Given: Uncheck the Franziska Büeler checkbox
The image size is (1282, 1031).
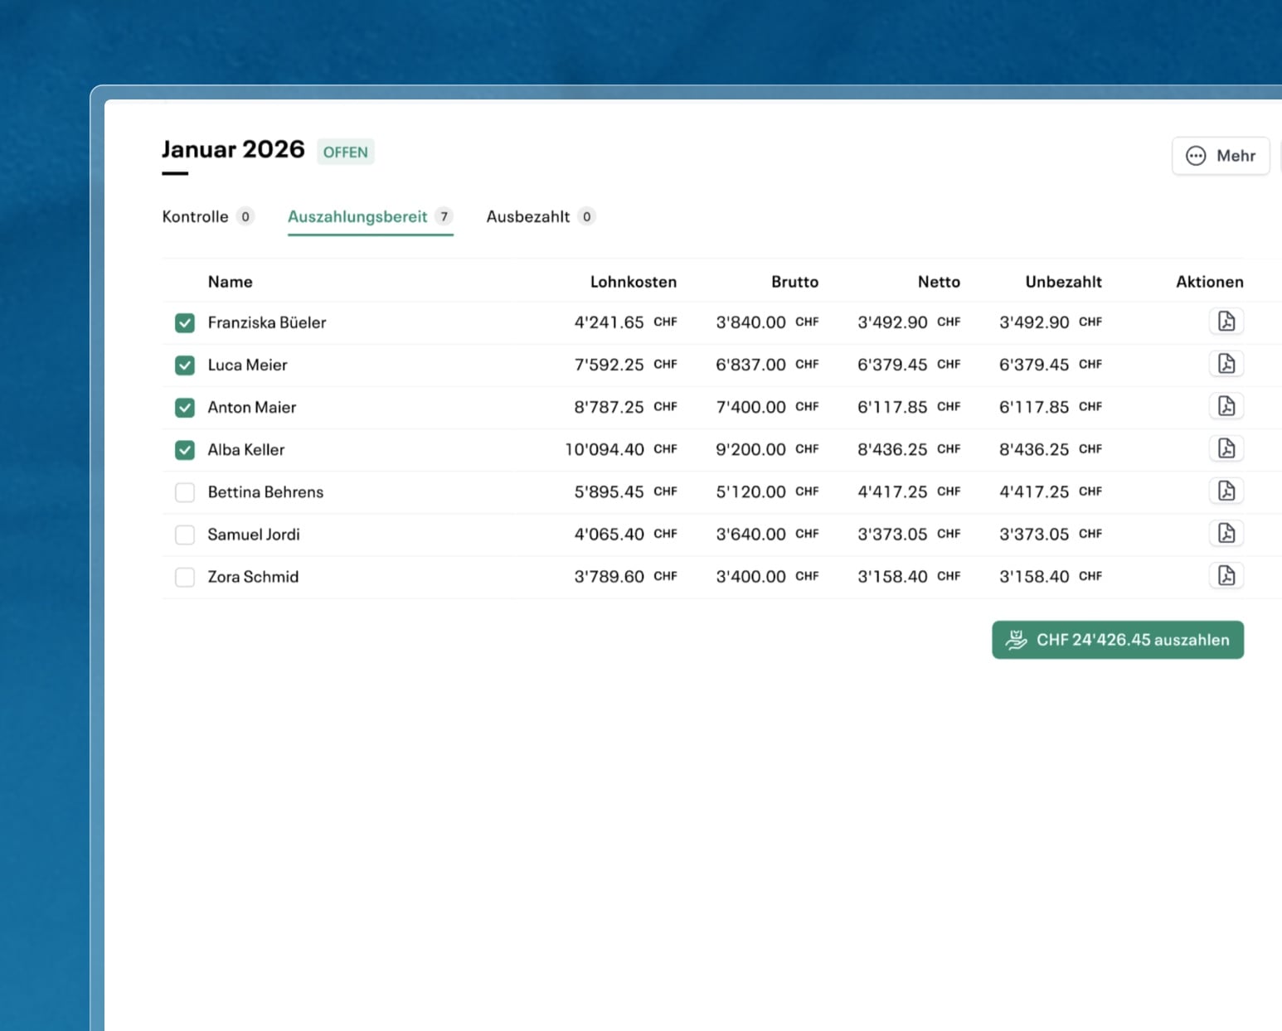Looking at the screenshot, I should [185, 323].
